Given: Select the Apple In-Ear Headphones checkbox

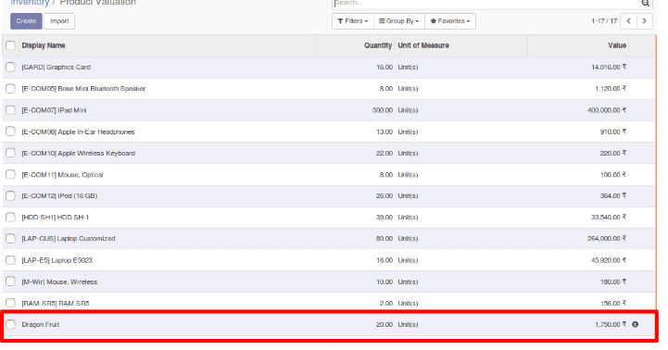Looking at the screenshot, I should point(10,131).
